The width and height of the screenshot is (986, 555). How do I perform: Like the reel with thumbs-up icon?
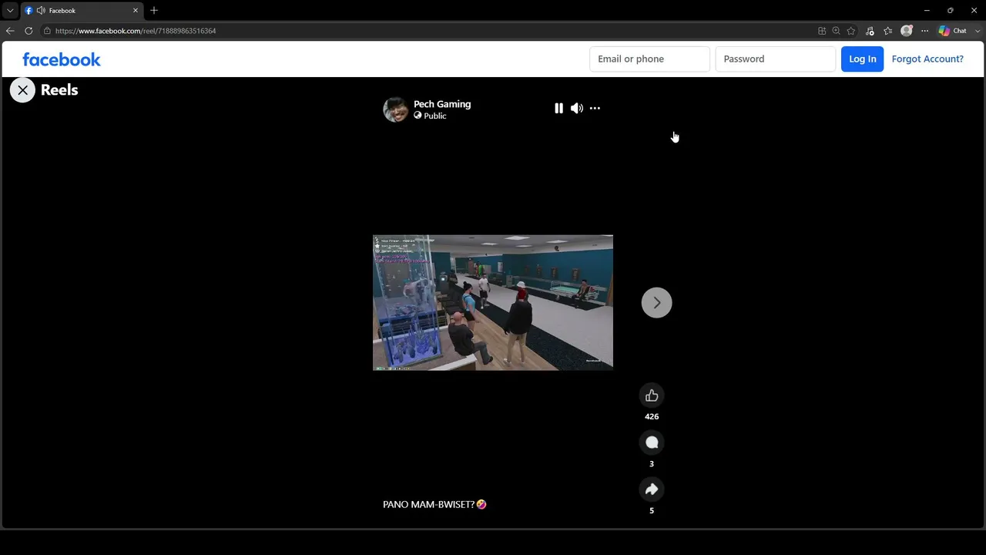(x=652, y=395)
